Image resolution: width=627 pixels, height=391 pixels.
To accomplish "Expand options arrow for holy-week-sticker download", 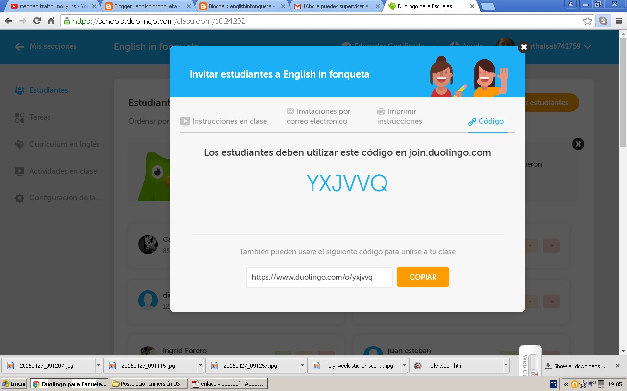I will [404, 366].
